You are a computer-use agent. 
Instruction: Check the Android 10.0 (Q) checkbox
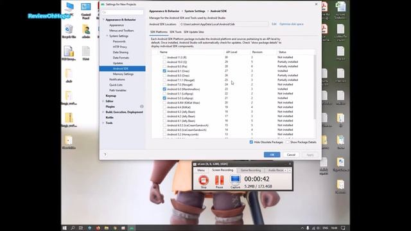coord(164,62)
